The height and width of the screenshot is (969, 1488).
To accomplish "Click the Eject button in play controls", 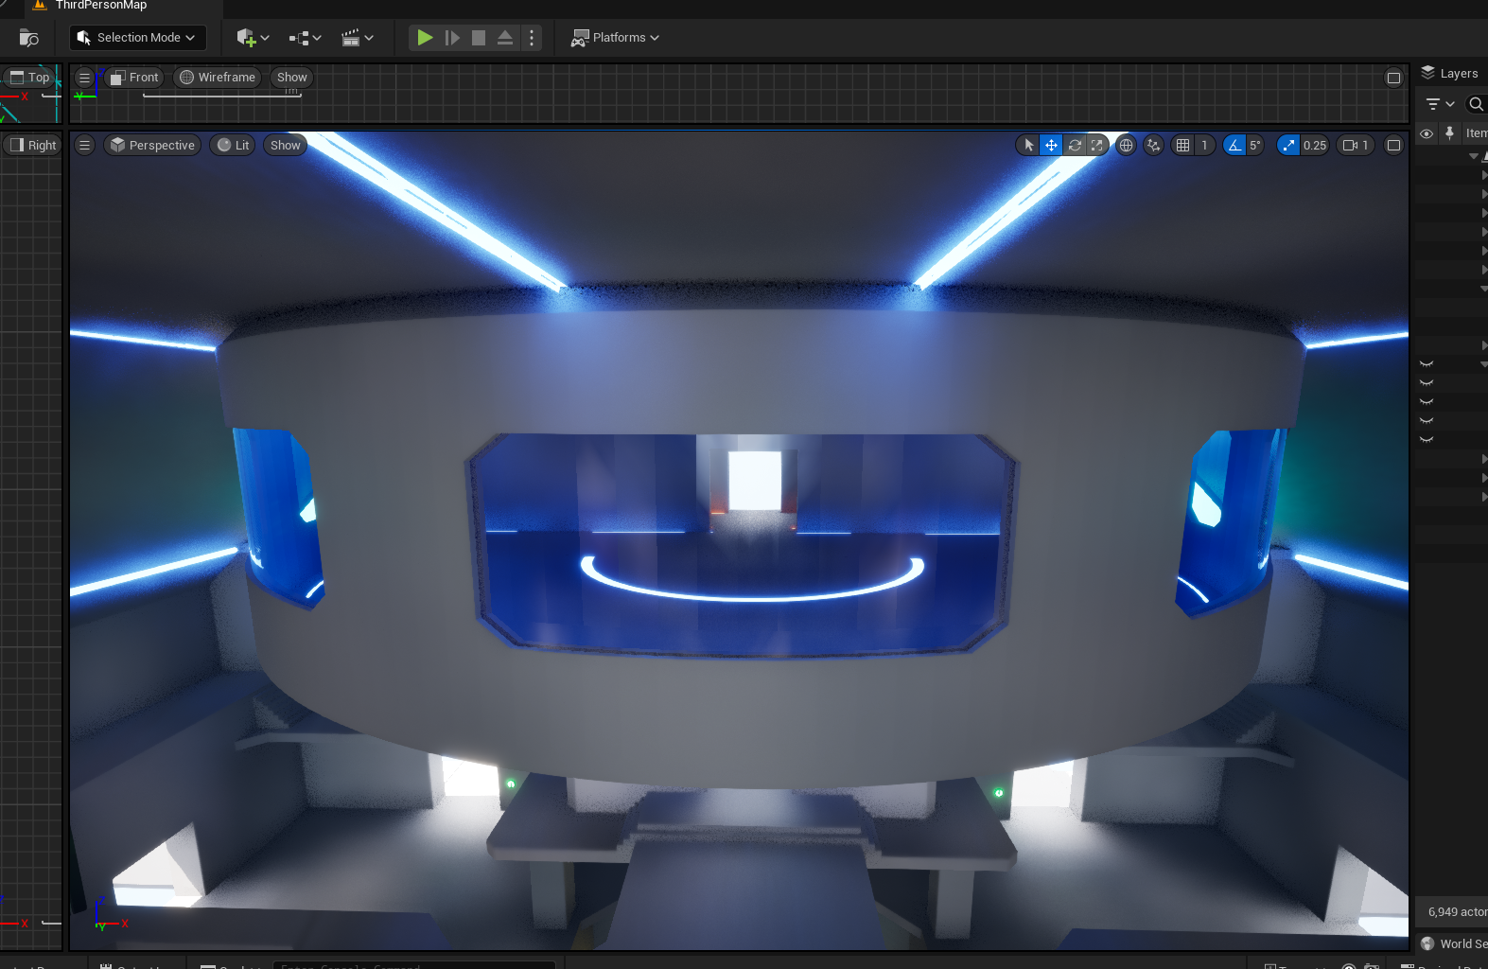I will pos(505,38).
